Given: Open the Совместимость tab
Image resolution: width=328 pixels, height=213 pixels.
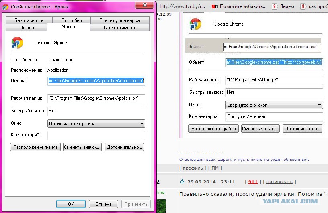Looking at the screenshot, I should (x=120, y=28).
